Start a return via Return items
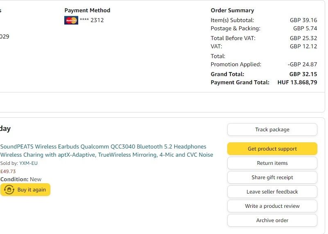This screenshot has width=328, height=234. coord(272,163)
